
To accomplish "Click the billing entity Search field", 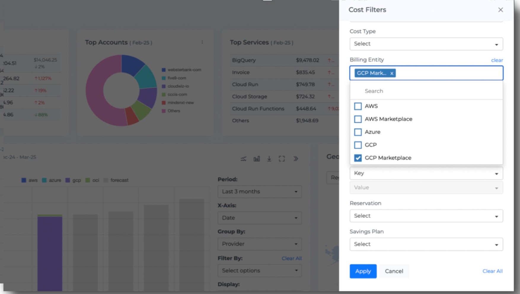I will coord(426,91).
